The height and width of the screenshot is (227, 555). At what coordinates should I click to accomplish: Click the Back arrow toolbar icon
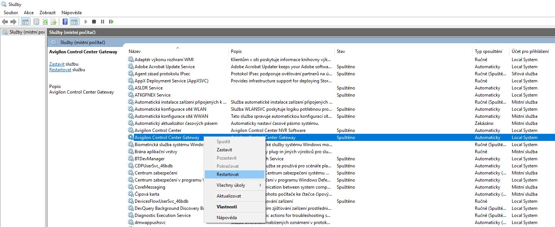point(5,22)
